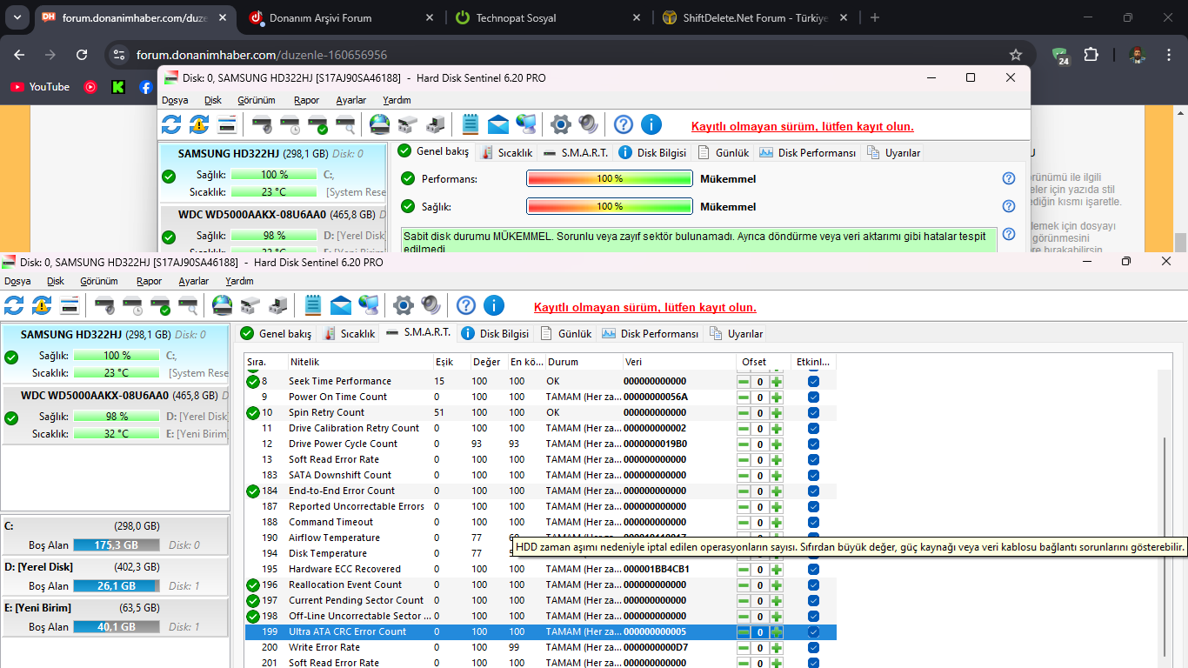Click the envelope e-mail icon in lower window toolbar
The width and height of the screenshot is (1188, 668).
tap(341, 305)
